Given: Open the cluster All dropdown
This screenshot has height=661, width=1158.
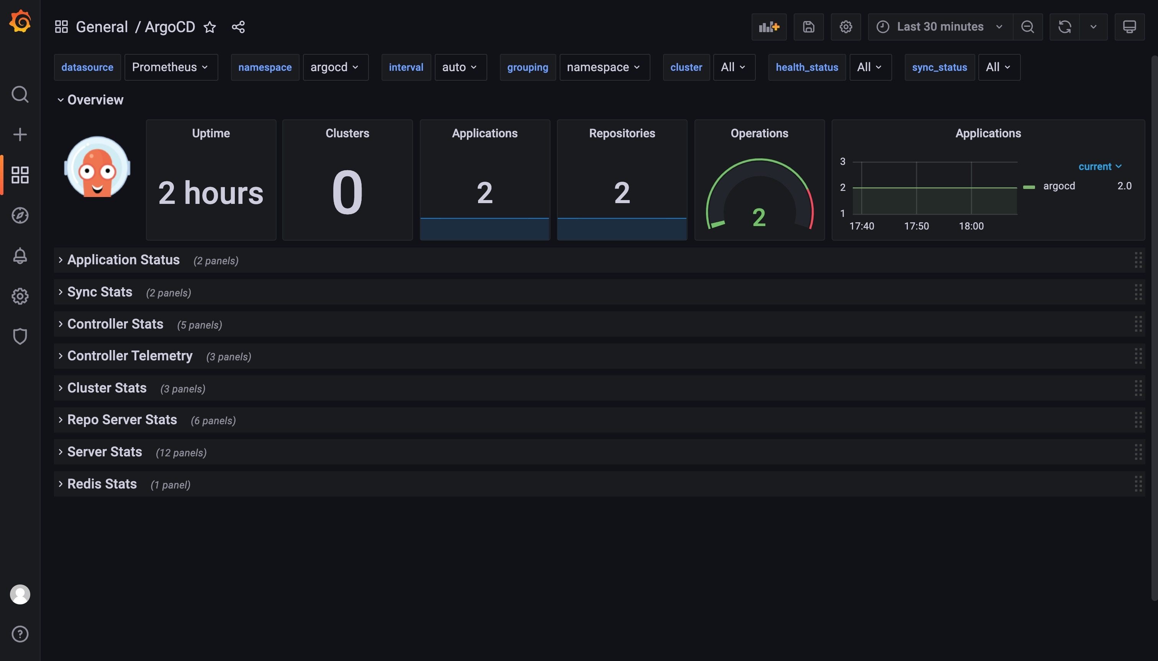Looking at the screenshot, I should (734, 67).
